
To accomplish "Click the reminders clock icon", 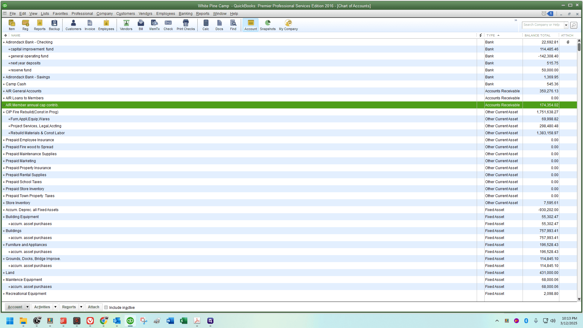I will 544,14.
